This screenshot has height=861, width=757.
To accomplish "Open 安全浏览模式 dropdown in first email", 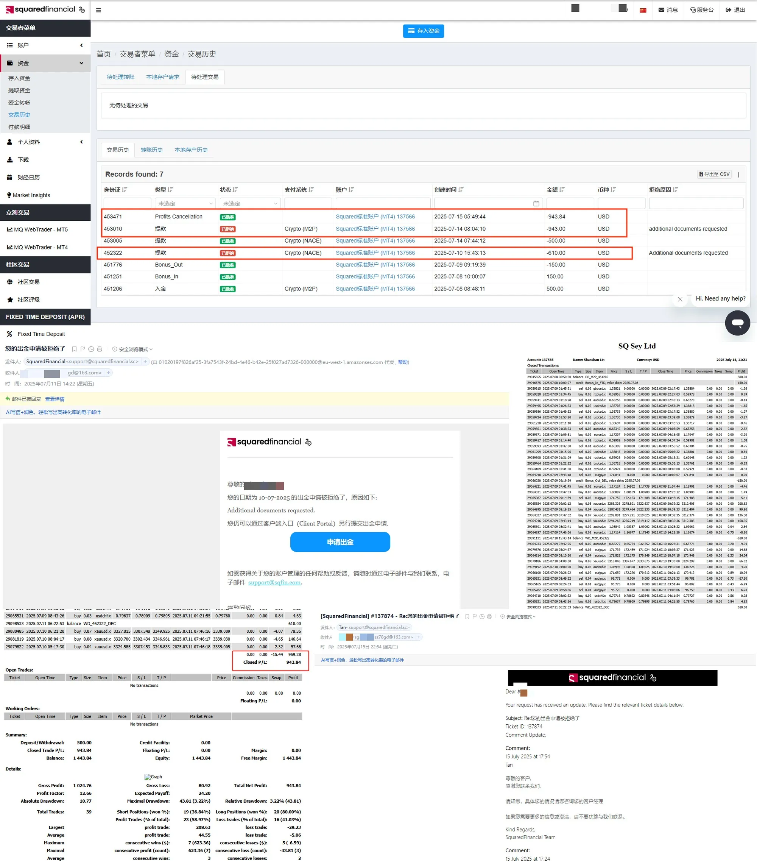I will 132,349.
